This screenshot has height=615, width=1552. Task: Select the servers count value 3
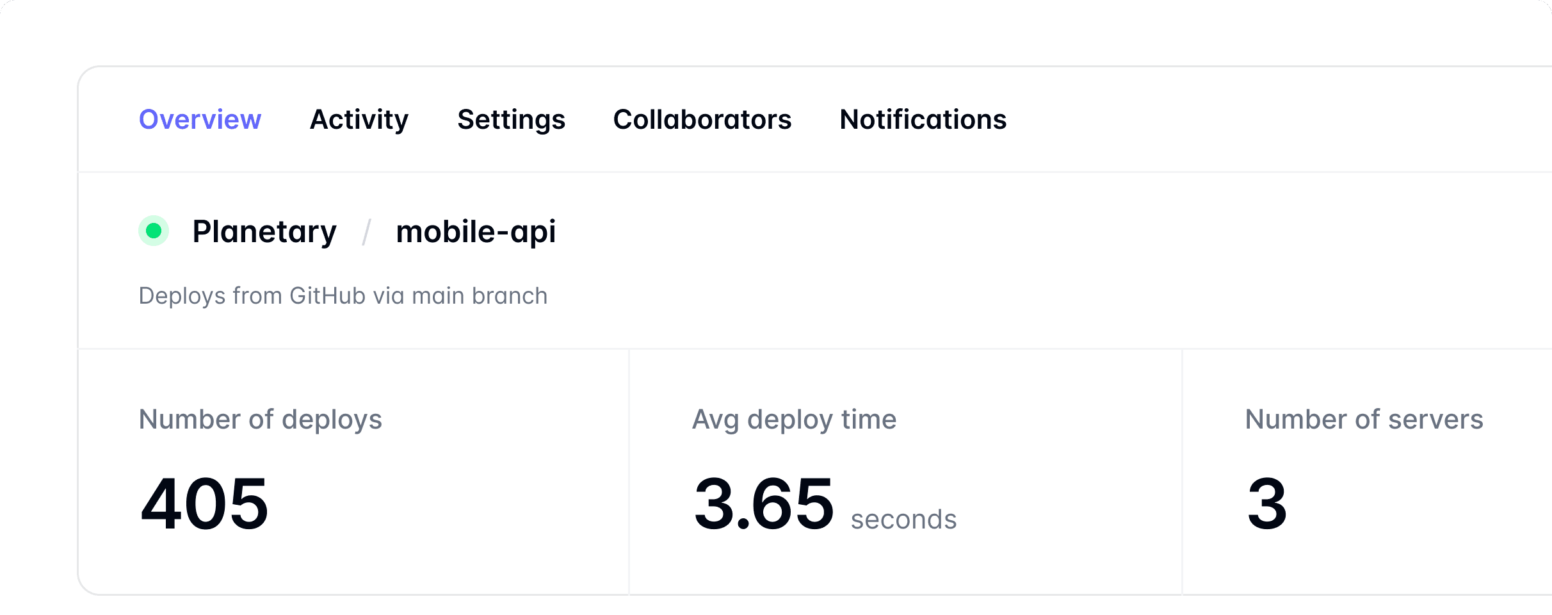click(x=1267, y=504)
